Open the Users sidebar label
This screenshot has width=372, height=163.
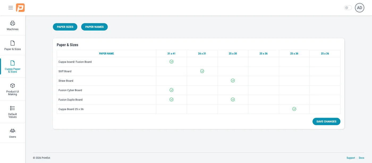pyautogui.click(x=12, y=137)
